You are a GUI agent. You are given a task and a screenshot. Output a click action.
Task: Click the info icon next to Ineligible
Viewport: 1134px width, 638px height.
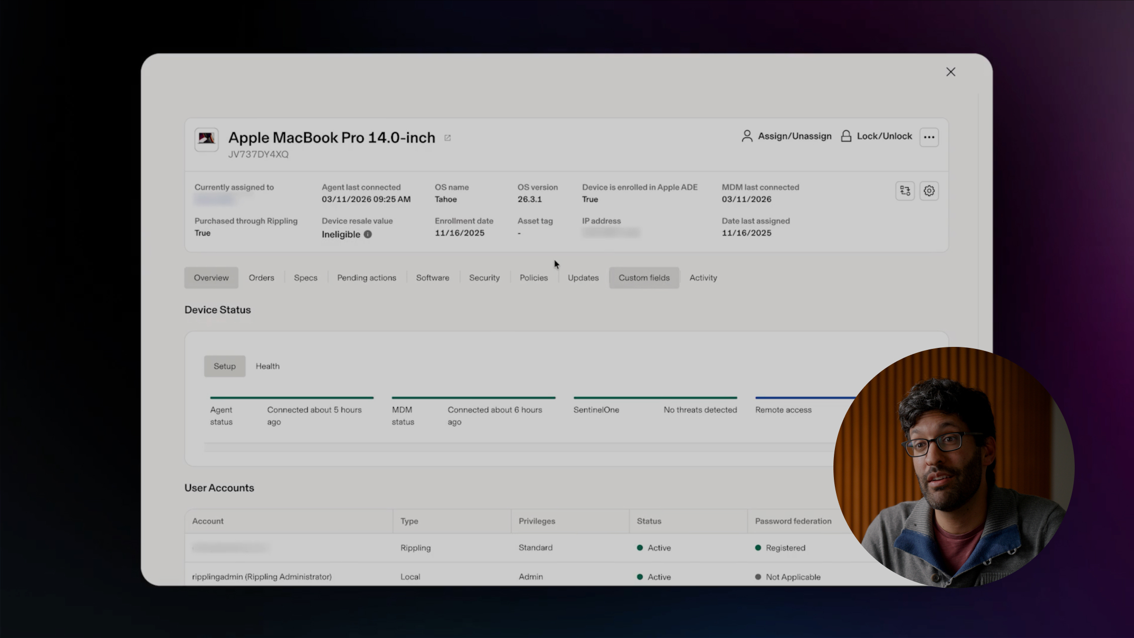(x=368, y=234)
